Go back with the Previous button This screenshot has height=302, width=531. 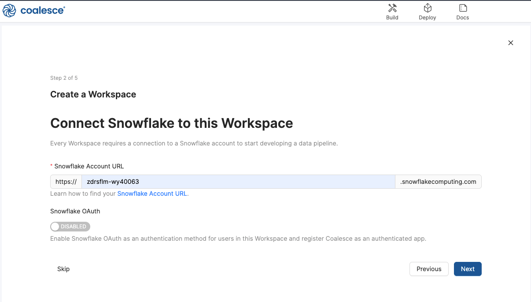(428, 269)
